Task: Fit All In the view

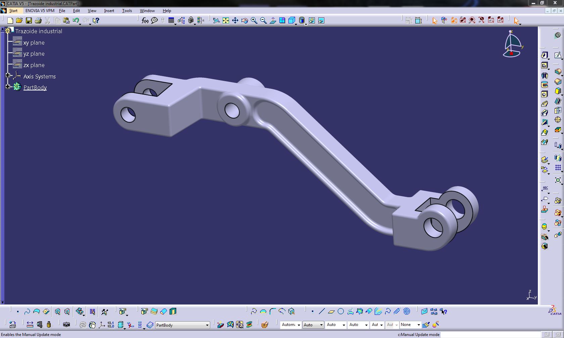Action: 226,21
